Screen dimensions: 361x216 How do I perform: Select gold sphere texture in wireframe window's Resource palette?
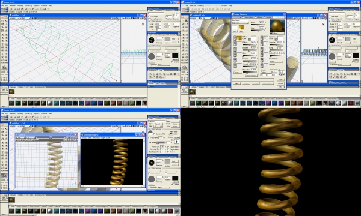[12, 92]
